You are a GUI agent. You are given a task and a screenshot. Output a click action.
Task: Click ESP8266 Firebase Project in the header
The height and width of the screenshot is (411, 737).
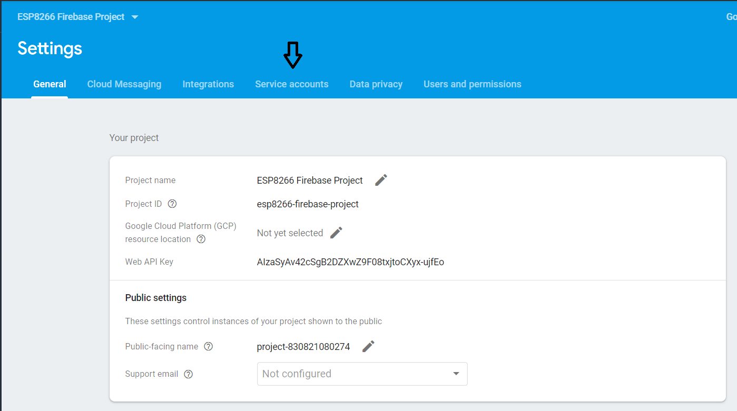point(70,16)
